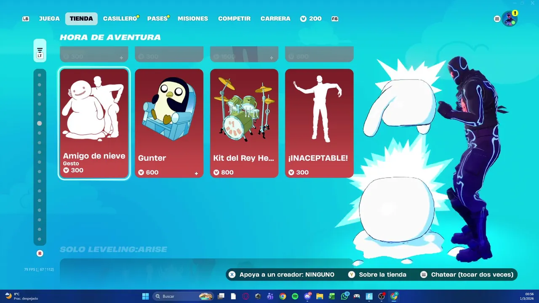Select the TIENDA tab
The height and width of the screenshot is (303, 539).
(81, 19)
